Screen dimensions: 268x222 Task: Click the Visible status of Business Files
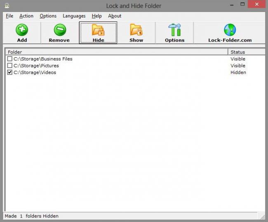click(238, 59)
